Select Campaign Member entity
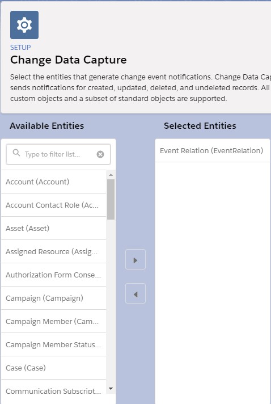The height and width of the screenshot is (404, 271). point(53,321)
